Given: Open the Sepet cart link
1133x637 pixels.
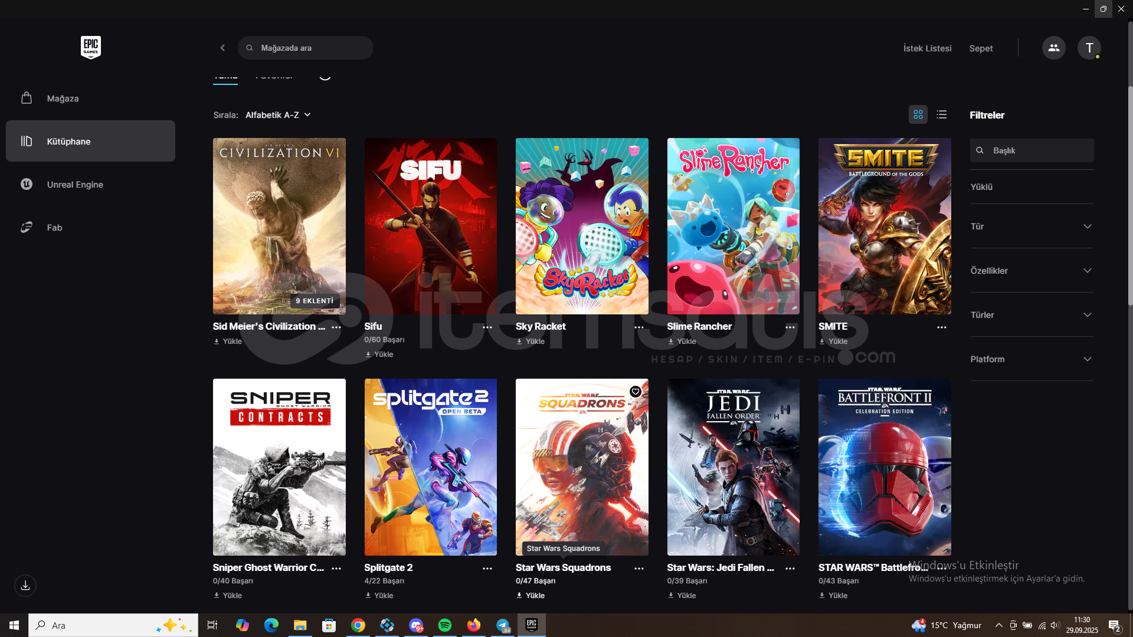Looking at the screenshot, I should click(x=981, y=48).
